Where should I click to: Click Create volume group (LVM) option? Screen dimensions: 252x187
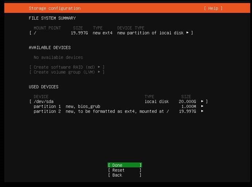(x=67, y=72)
